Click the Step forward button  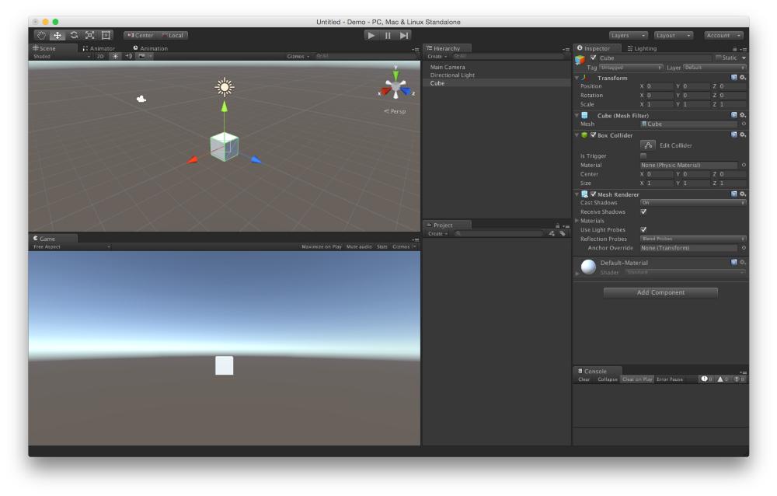click(404, 35)
